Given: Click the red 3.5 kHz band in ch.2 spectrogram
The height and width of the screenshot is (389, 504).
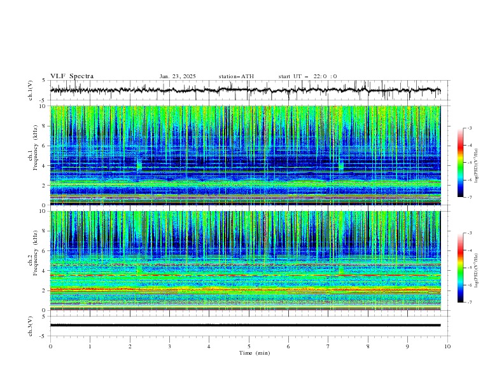Looking at the screenshot, I should (245, 275).
